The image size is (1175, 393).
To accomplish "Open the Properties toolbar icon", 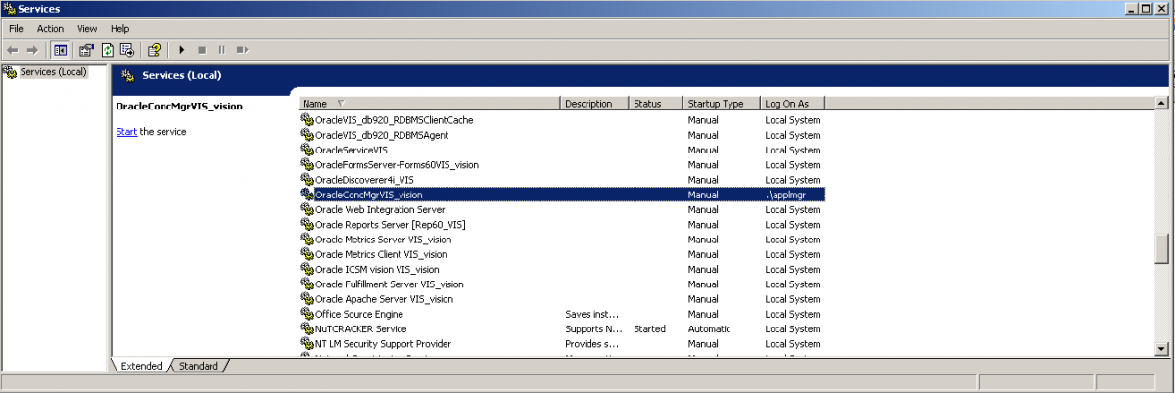I will click(x=86, y=49).
